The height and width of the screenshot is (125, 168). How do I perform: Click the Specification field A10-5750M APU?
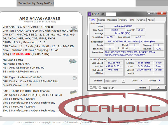click(x=134, y=41)
